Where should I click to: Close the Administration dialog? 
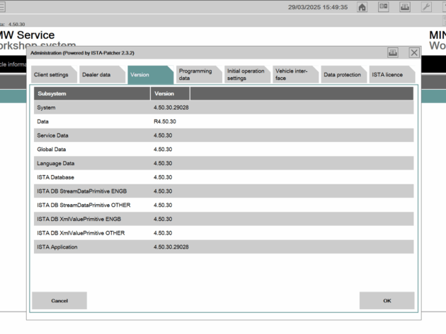(x=414, y=52)
